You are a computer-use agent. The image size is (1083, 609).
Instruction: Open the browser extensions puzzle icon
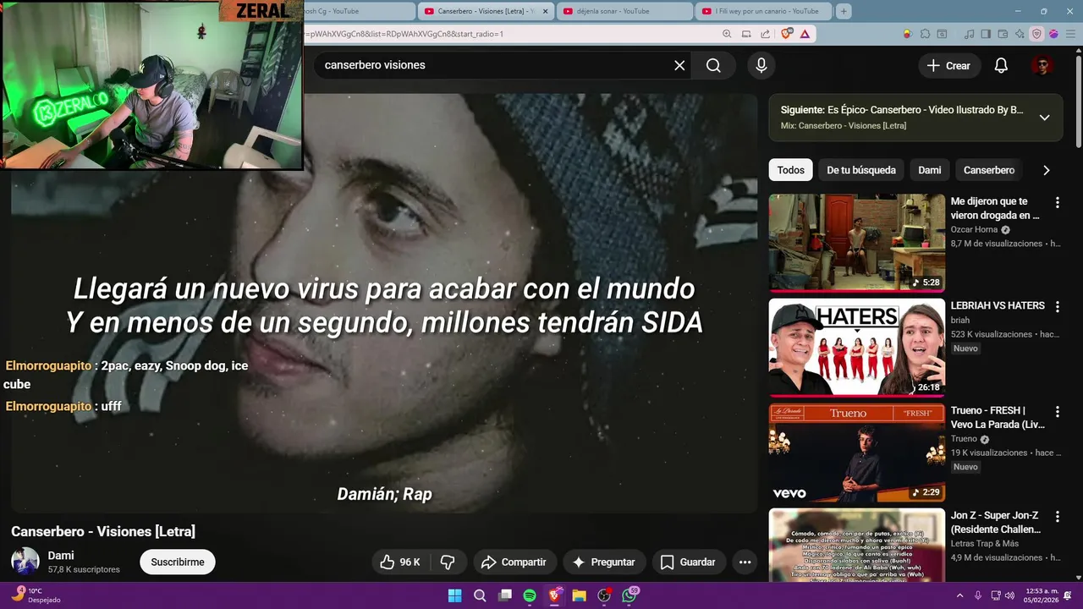coord(925,34)
